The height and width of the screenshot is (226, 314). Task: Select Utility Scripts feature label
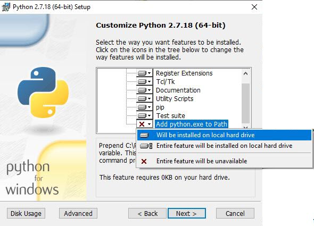point(175,99)
